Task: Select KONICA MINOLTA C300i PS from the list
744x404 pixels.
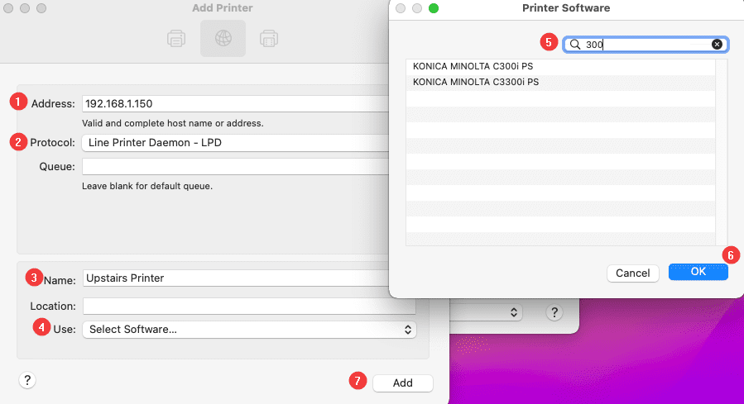Action: pos(473,66)
